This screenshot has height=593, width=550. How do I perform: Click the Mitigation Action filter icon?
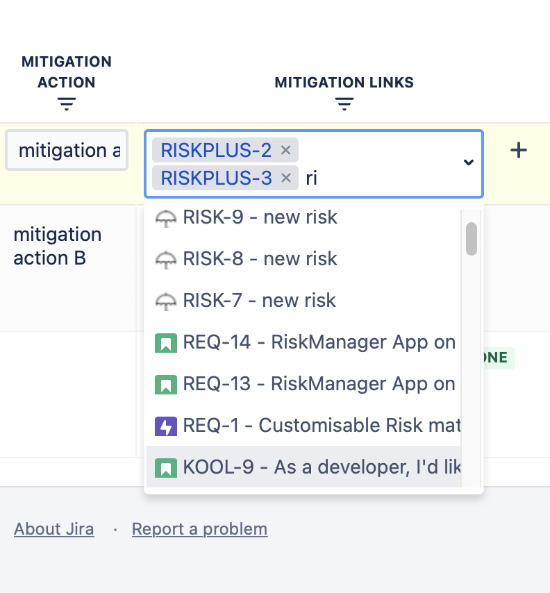[67, 104]
